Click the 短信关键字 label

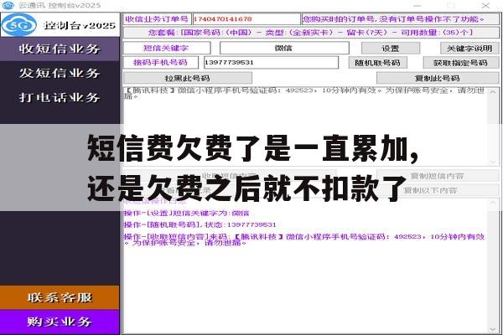(167, 48)
